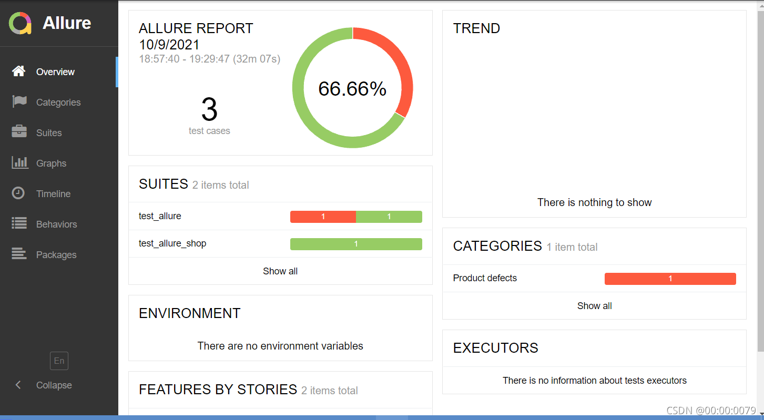
Task: Open the Suites section label
Action: pos(49,133)
